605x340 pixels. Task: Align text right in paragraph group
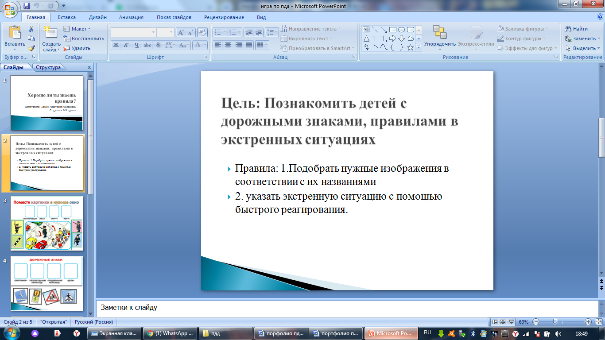click(x=239, y=45)
